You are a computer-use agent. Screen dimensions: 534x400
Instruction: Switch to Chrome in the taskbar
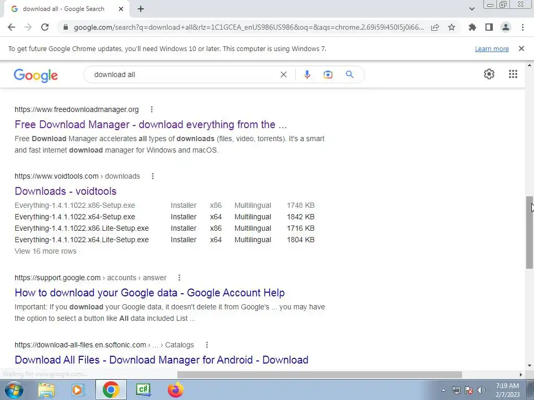(x=111, y=390)
